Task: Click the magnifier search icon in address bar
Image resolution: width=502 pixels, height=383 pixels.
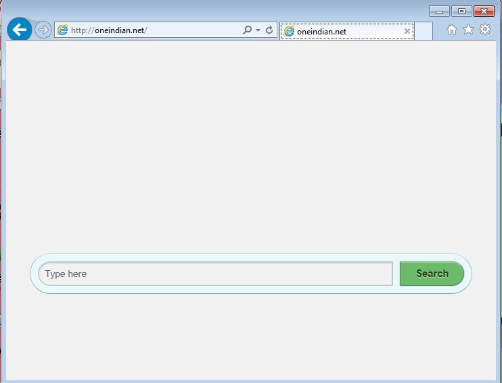Action: click(x=247, y=30)
